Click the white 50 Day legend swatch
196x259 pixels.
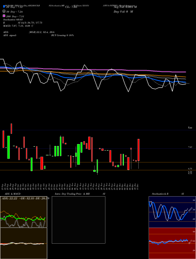click(x=4, y=11)
